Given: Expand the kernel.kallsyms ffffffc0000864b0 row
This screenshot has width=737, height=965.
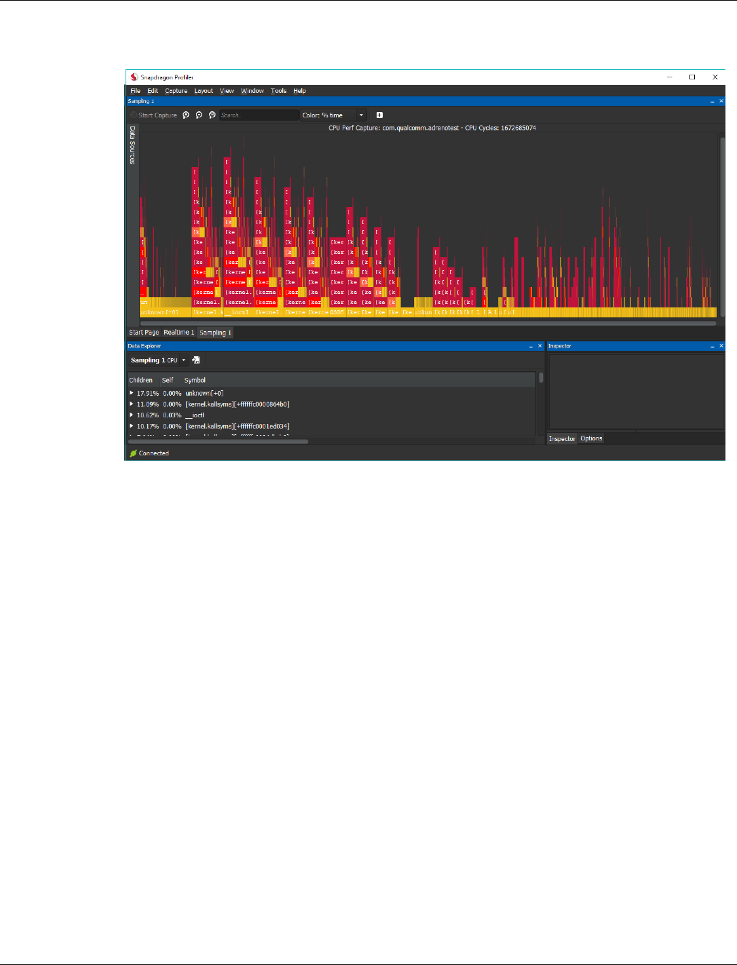Looking at the screenshot, I should pyautogui.click(x=132, y=404).
